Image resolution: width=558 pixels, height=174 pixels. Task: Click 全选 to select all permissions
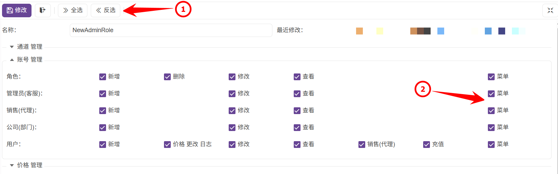pyautogui.click(x=73, y=10)
